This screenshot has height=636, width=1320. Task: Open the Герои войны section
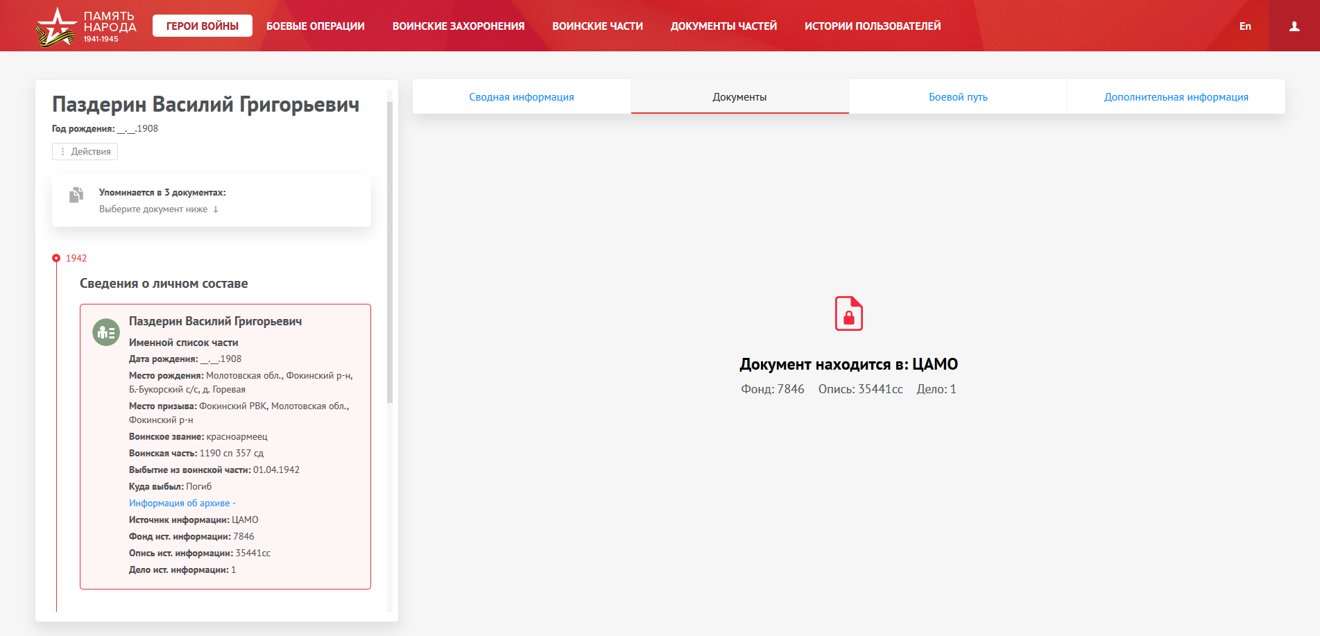coord(202,26)
